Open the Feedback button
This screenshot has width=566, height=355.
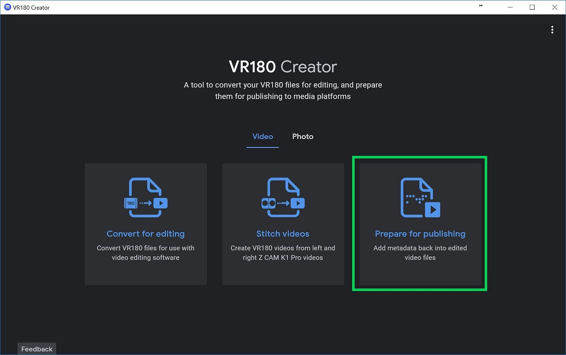pyautogui.click(x=37, y=349)
